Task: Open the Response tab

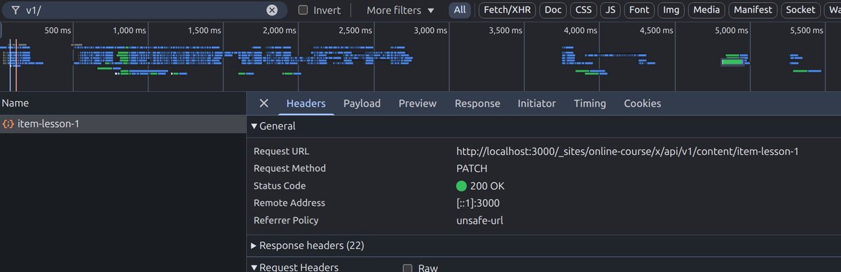Action: [x=477, y=103]
